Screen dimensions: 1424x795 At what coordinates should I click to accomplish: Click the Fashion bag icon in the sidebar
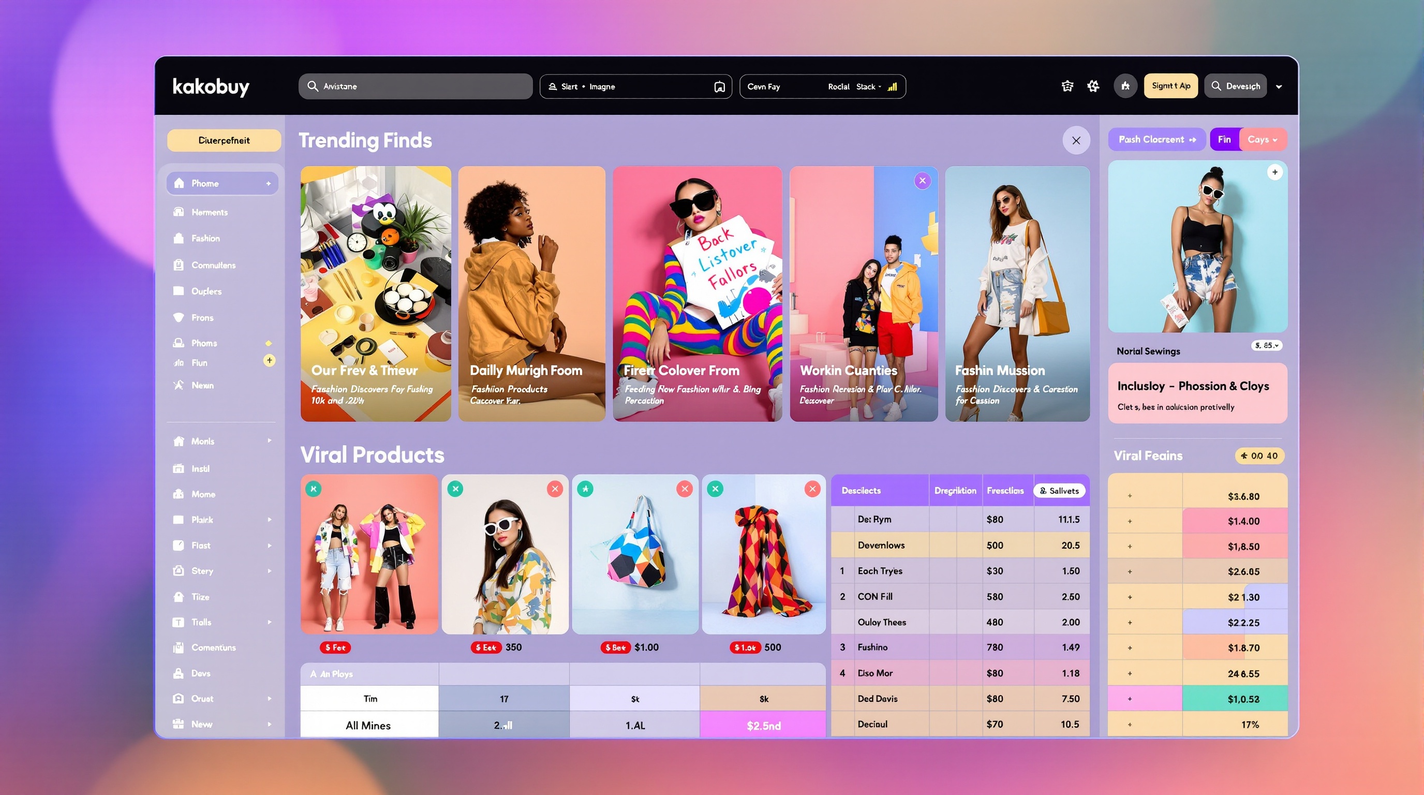(x=179, y=238)
